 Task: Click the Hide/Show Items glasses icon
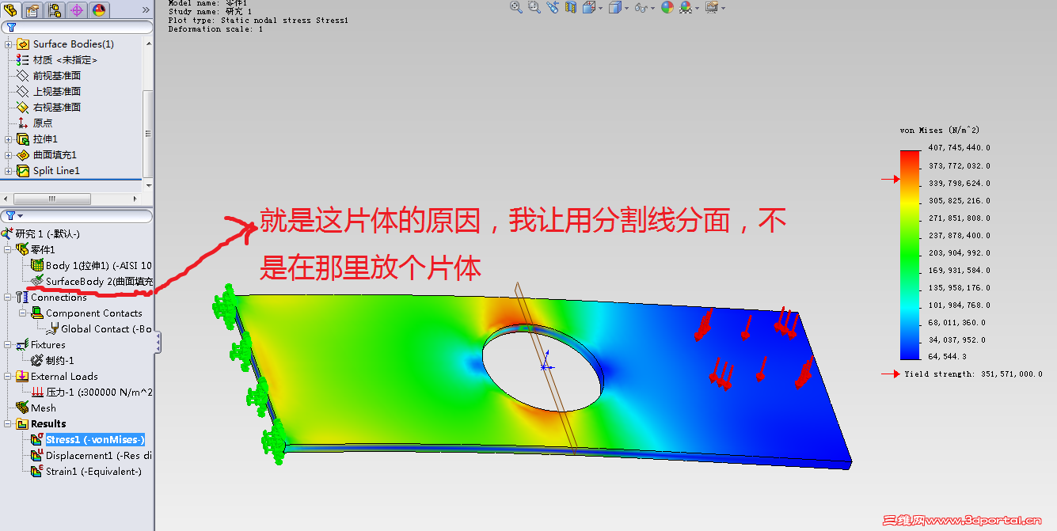642,7
